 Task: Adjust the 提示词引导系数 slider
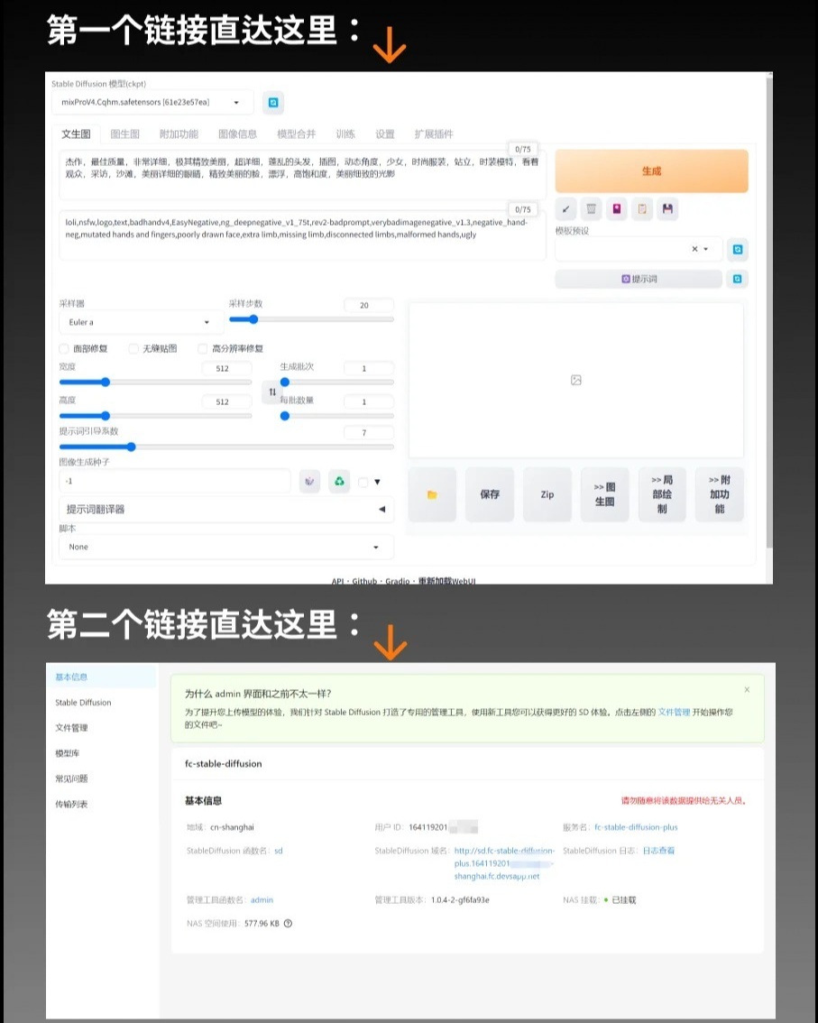226,447
